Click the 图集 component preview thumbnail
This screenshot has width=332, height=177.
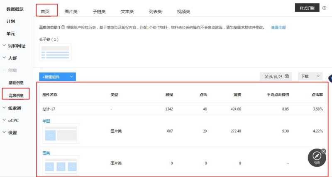pos(61,165)
